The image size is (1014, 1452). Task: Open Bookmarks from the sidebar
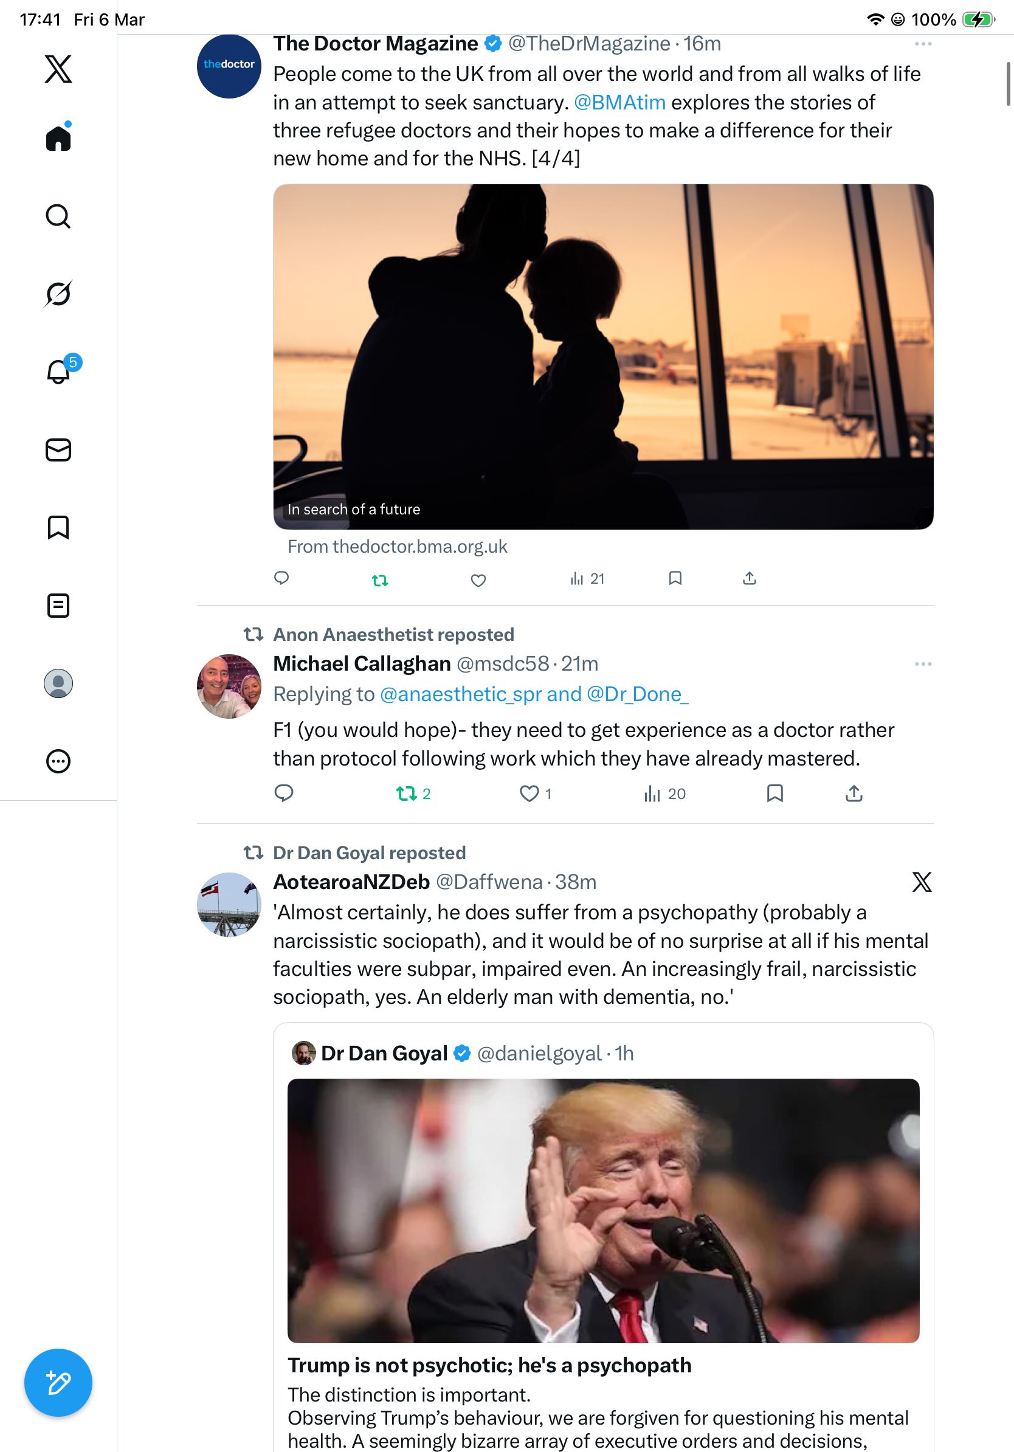58,527
